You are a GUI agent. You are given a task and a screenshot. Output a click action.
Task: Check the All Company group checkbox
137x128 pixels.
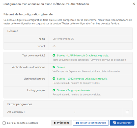(127, 112)
